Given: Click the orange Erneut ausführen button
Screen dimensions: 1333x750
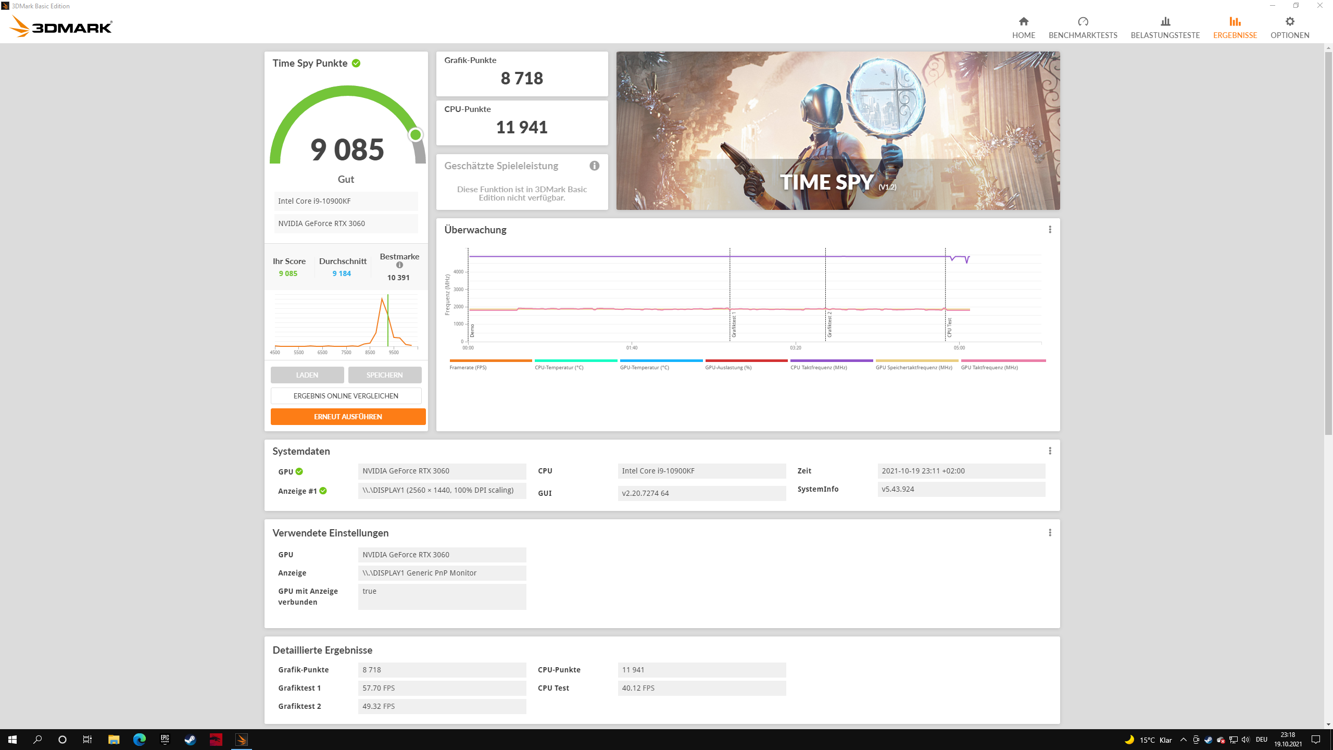Looking at the screenshot, I should coord(348,417).
